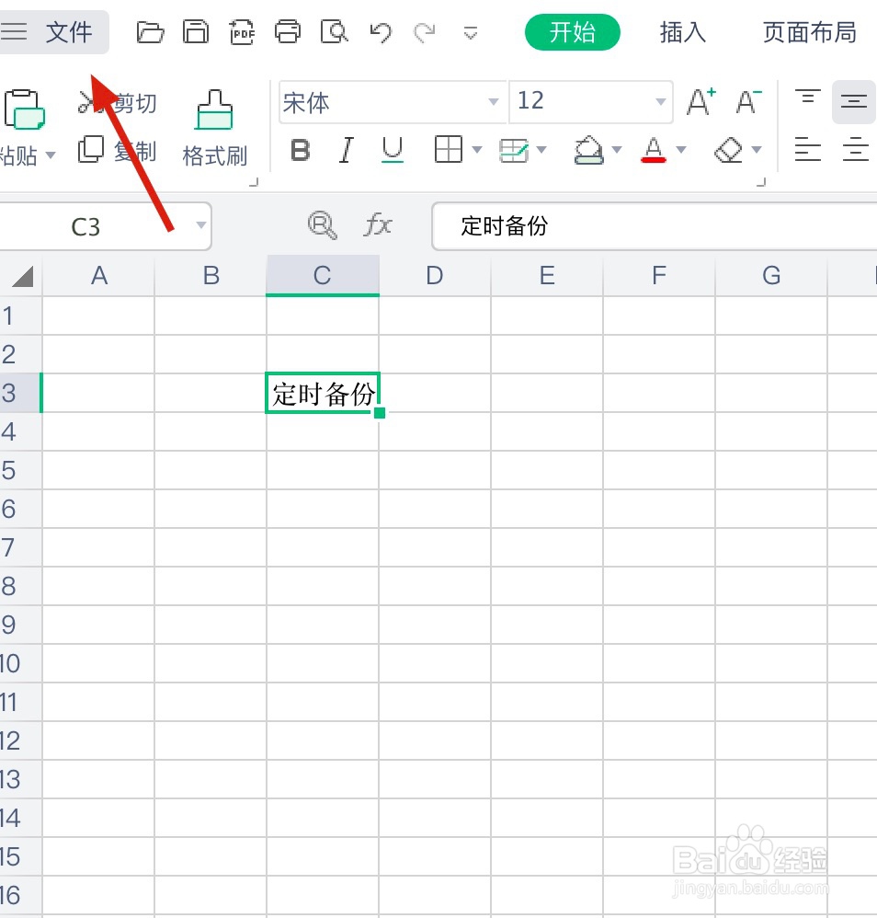
Task: Toggle vertical middle alignment
Action: [x=854, y=102]
